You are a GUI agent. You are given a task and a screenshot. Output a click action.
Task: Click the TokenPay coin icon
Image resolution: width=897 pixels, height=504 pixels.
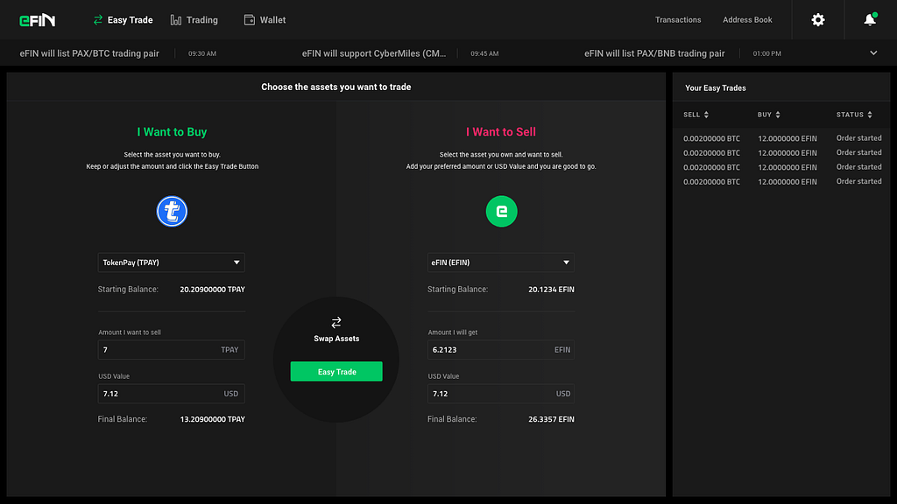pyautogui.click(x=172, y=212)
